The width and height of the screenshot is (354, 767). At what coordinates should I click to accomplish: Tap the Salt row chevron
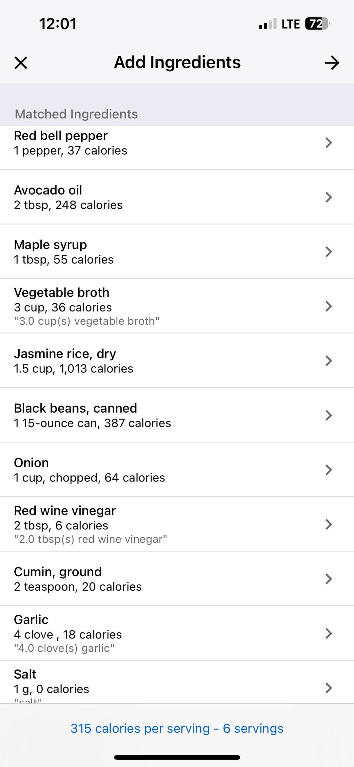click(328, 688)
